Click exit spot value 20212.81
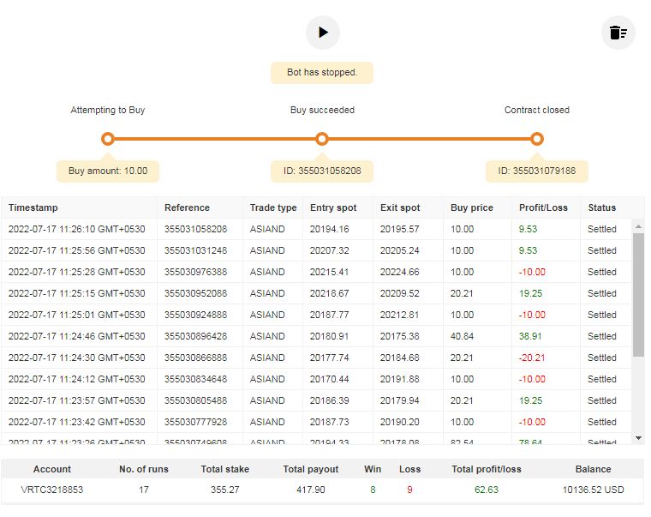This screenshot has width=651, height=517. 399,315
